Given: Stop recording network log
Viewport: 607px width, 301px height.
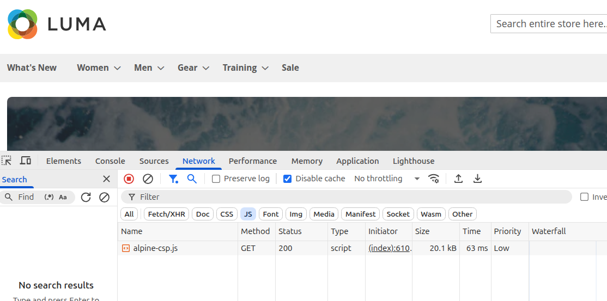Looking at the screenshot, I should (129, 179).
